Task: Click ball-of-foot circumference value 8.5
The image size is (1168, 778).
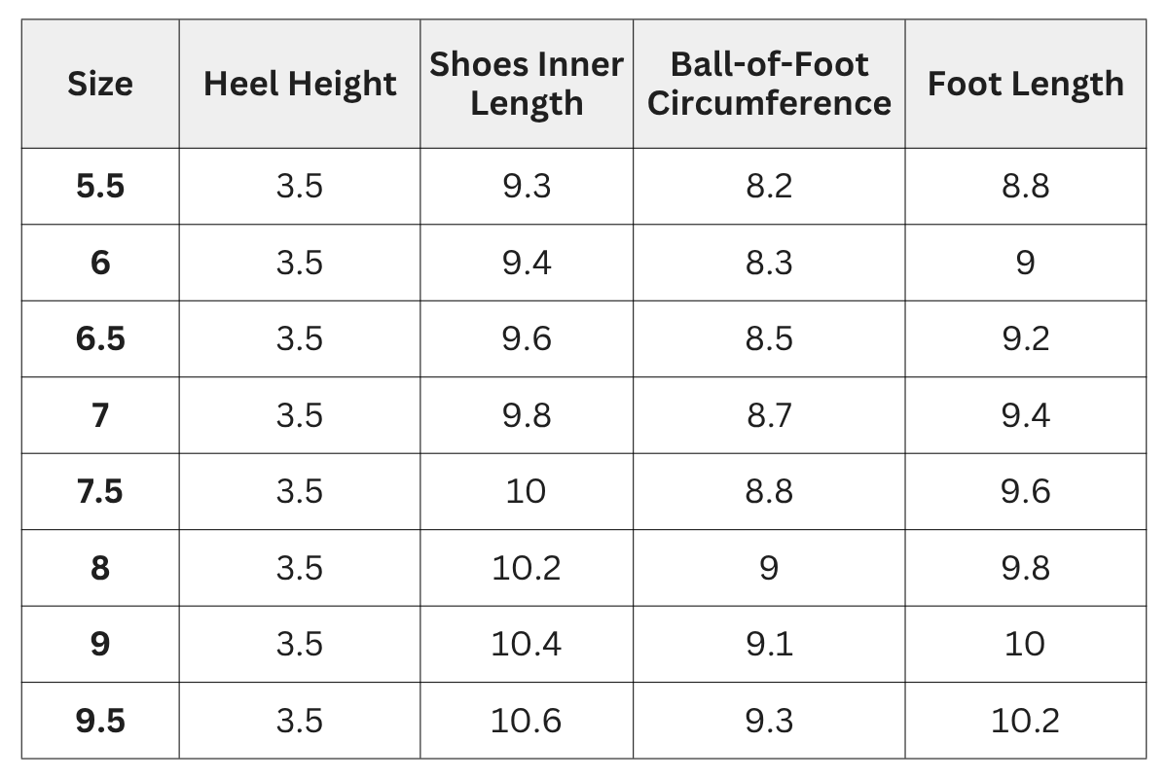Action: (x=769, y=338)
